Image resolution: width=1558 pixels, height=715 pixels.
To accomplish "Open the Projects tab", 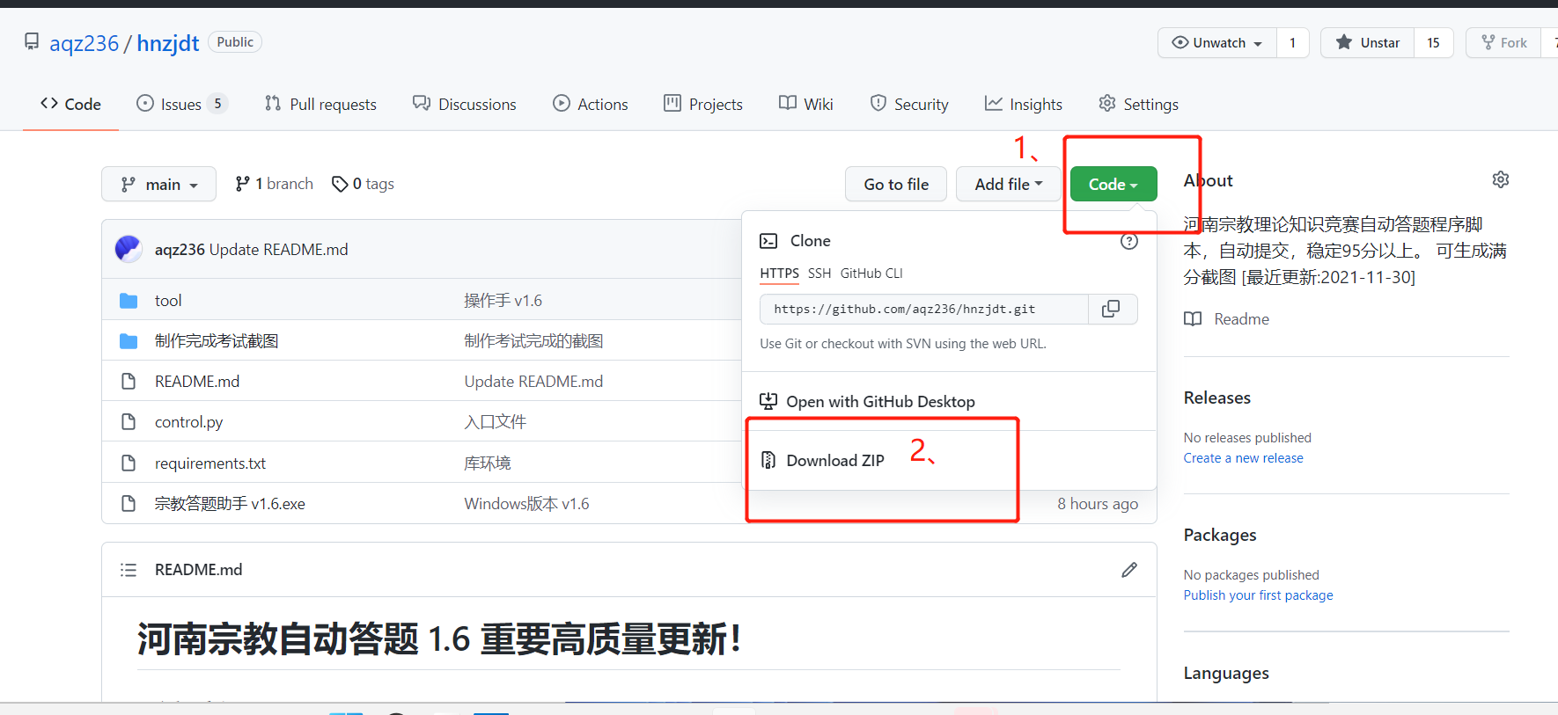I will tap(703, 104).
